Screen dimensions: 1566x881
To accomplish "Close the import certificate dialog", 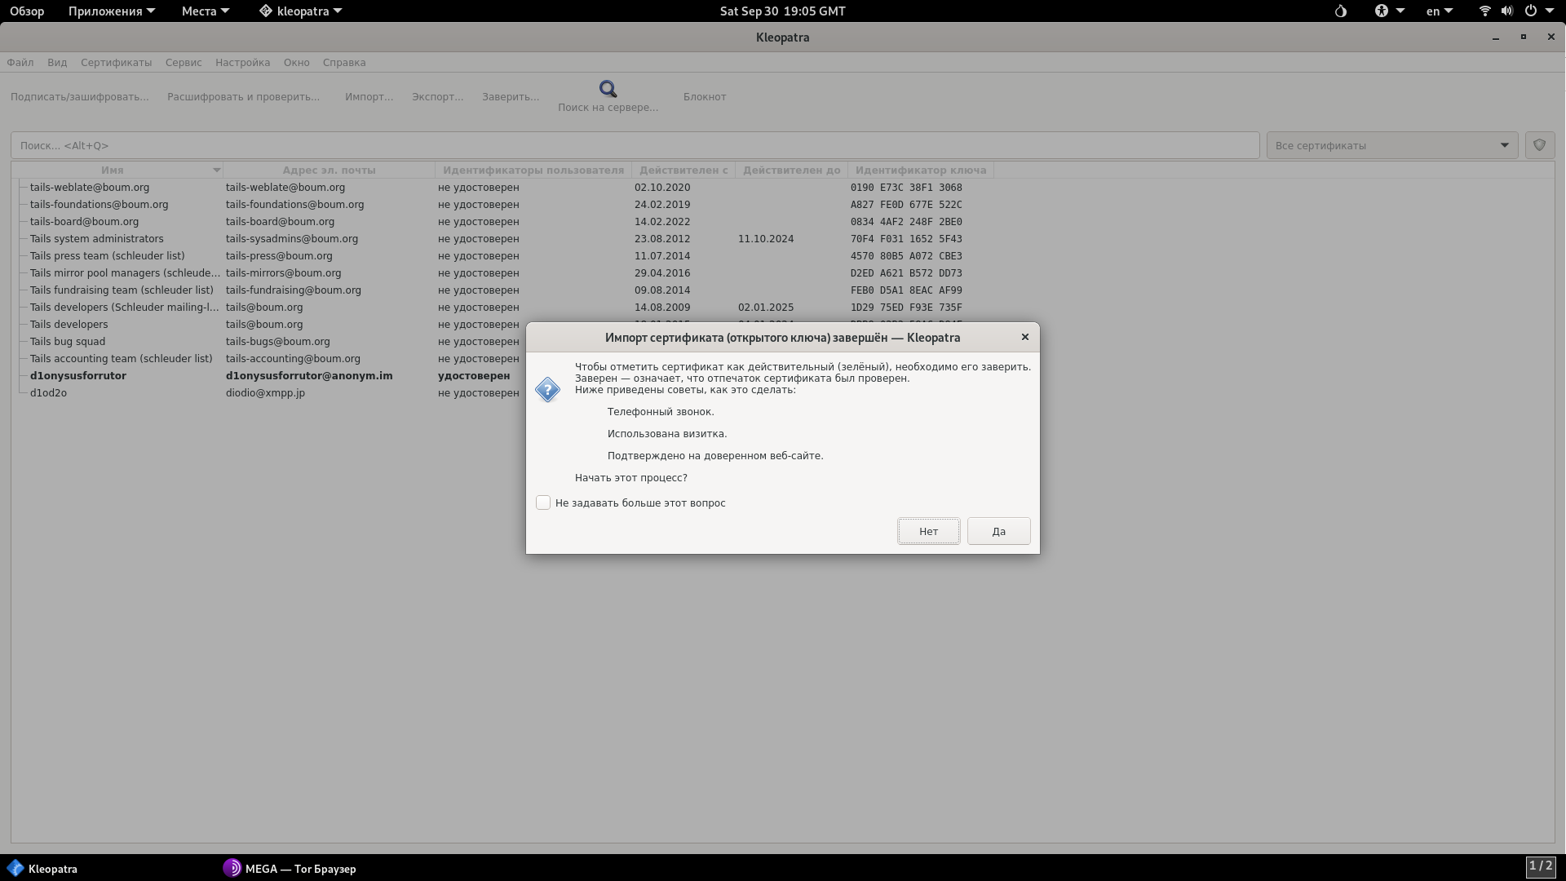I will click(x=1025, y=337).
